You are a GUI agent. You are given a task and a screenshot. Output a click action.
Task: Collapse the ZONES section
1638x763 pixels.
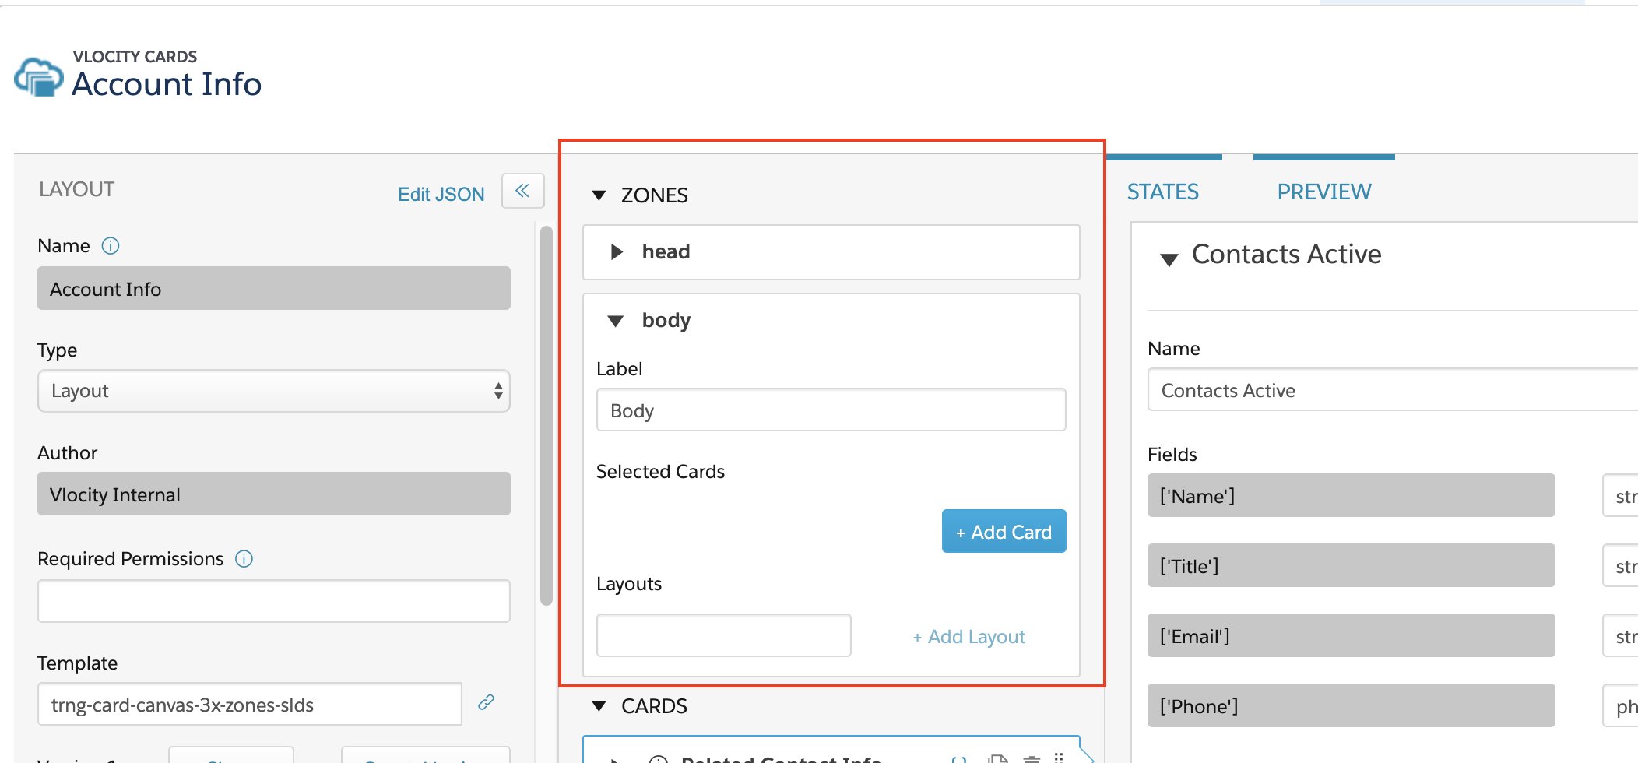(599, 195)
